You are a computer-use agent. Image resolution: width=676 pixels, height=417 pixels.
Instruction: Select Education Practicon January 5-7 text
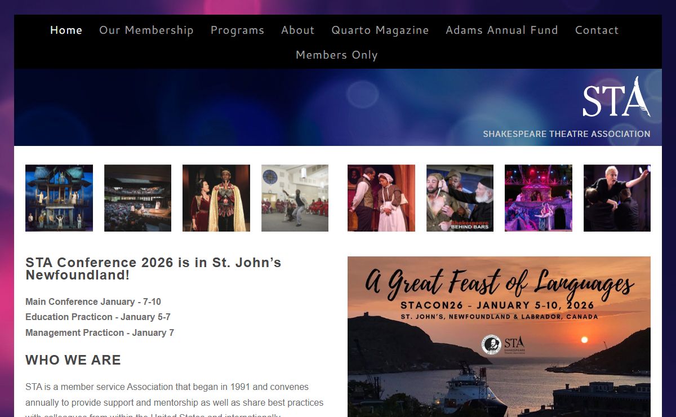pos(98,317)
